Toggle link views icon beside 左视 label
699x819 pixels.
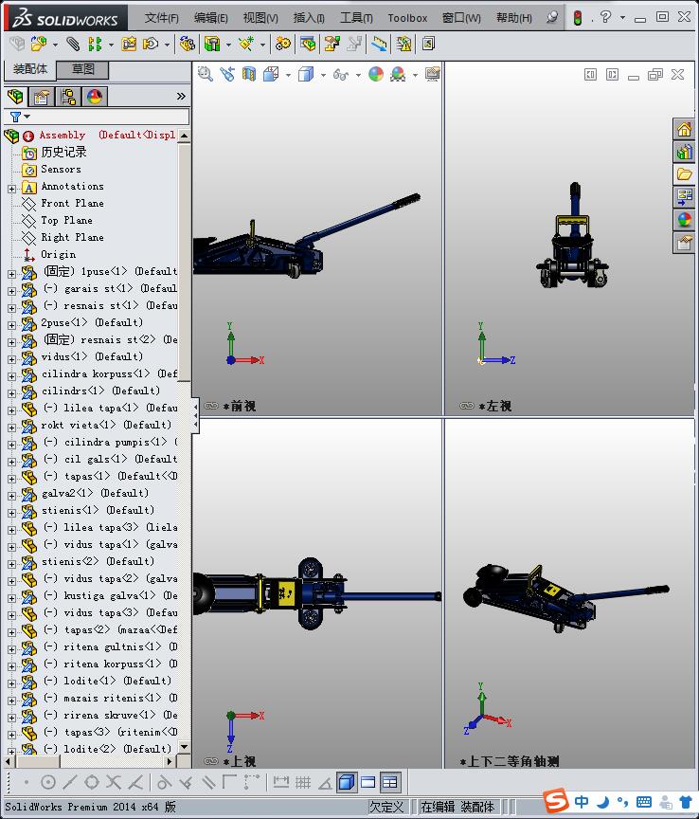click(467, 406)
